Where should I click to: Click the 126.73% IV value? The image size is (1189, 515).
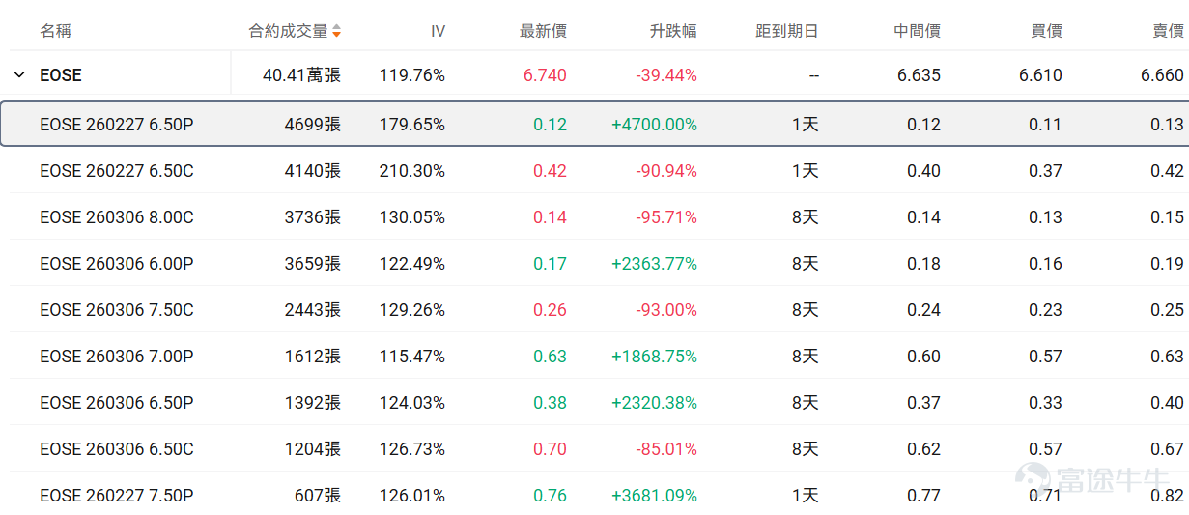tap(412, 449)
